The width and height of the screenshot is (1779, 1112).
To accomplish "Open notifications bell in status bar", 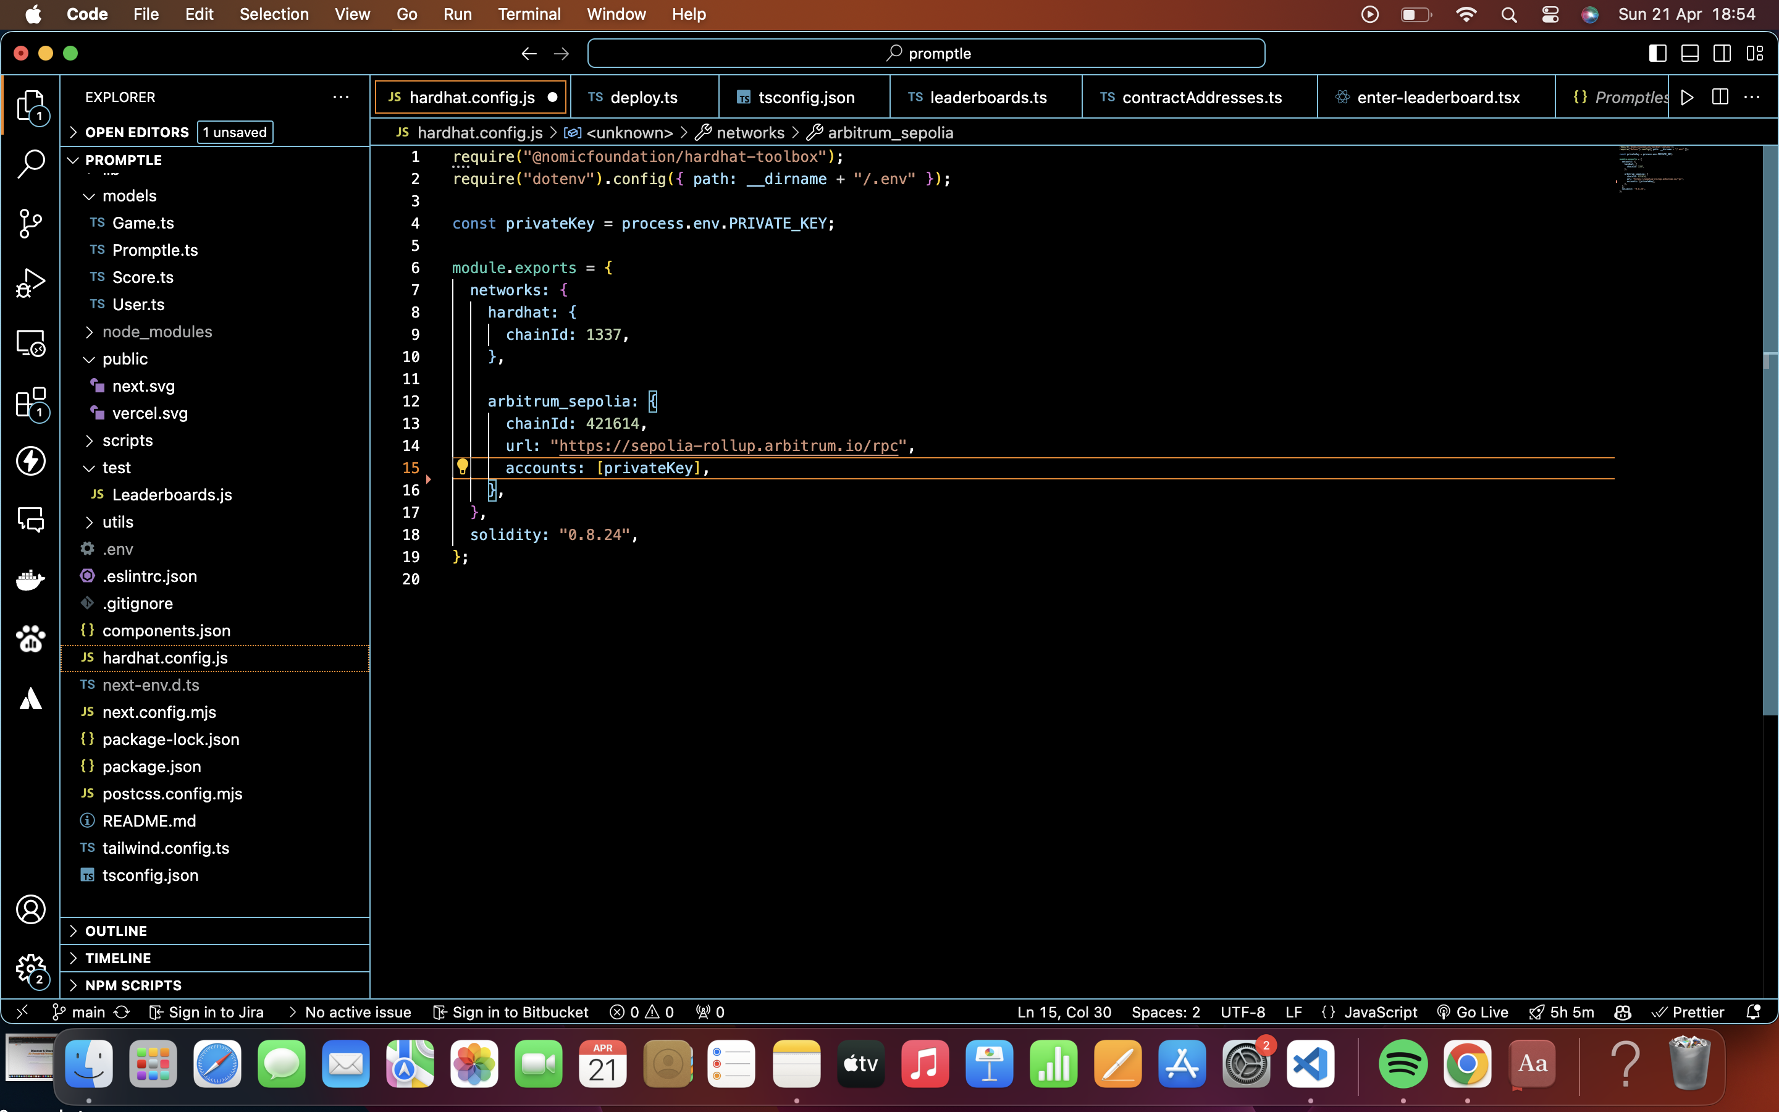I will 1753,1012.
